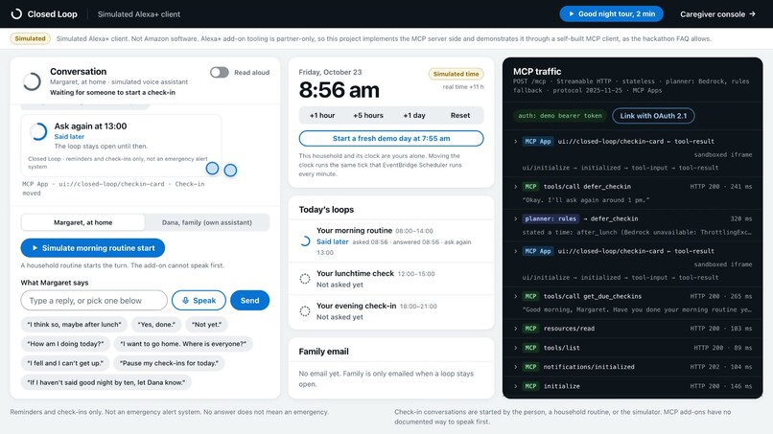773x434 pixels.
Task: Pick the "How am I doing today?" reply
Action: (x=65, y=343)
